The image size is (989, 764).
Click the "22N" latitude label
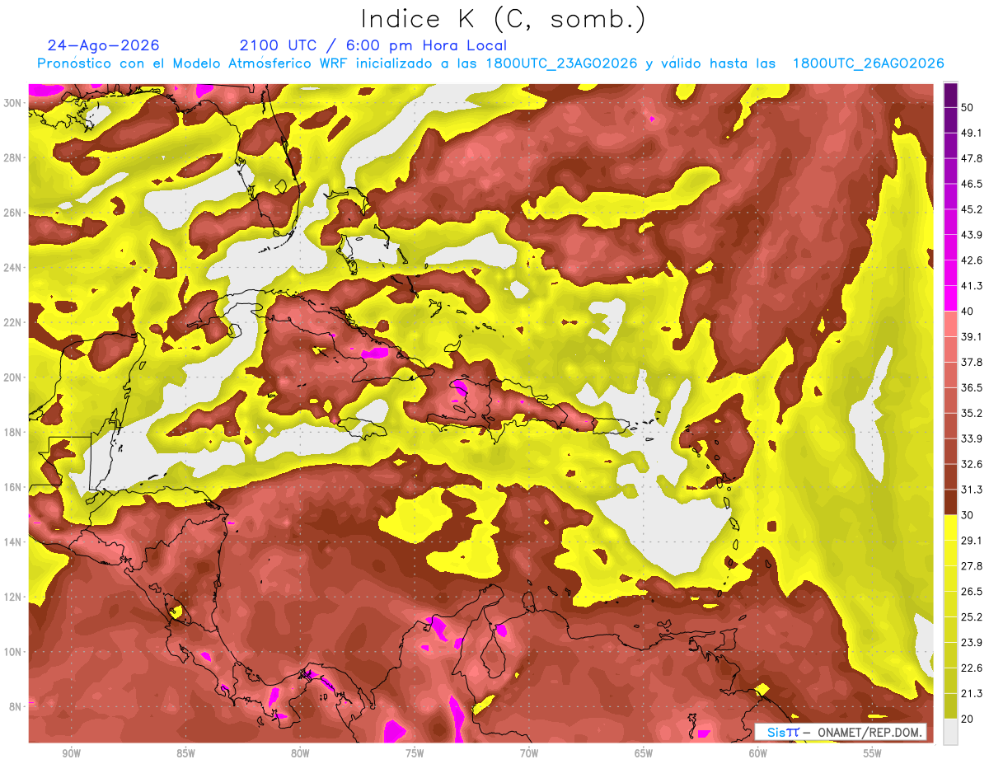(13, 322)
